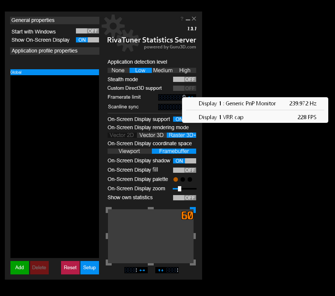
Task: Toggle Start with Windows switch
Action: [x=87, y=31]
